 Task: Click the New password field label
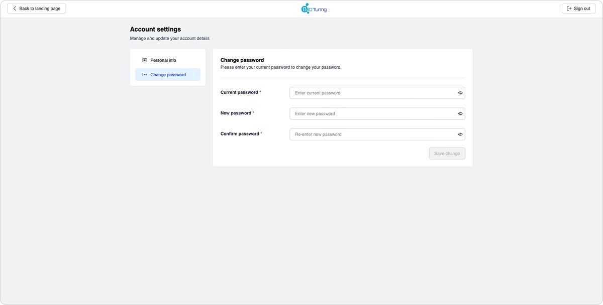click(236, 113)
